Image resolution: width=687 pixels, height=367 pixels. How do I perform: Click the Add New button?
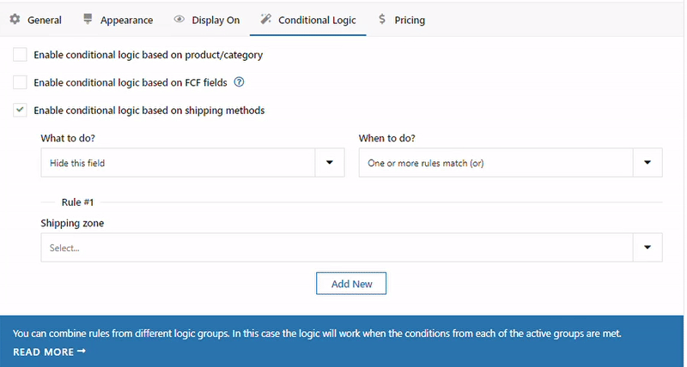pos(351,283)
